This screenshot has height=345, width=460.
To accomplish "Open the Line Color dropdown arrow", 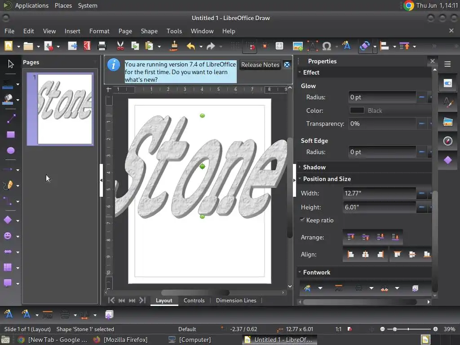I will (18, 84).
